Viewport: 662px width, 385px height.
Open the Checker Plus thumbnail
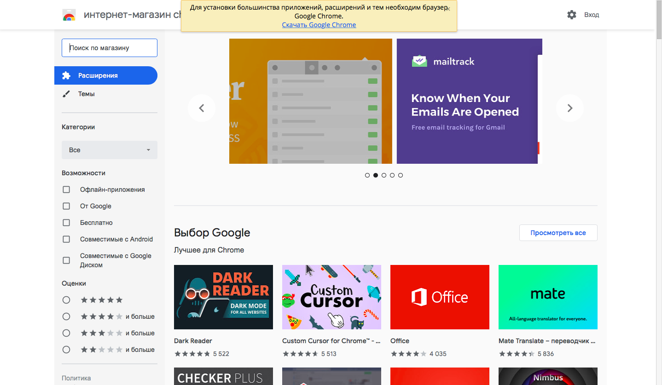click(223, 376)
